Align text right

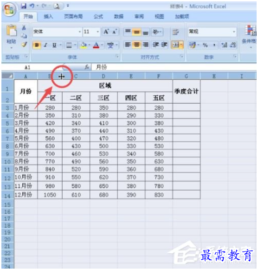(x=146, y=45)
